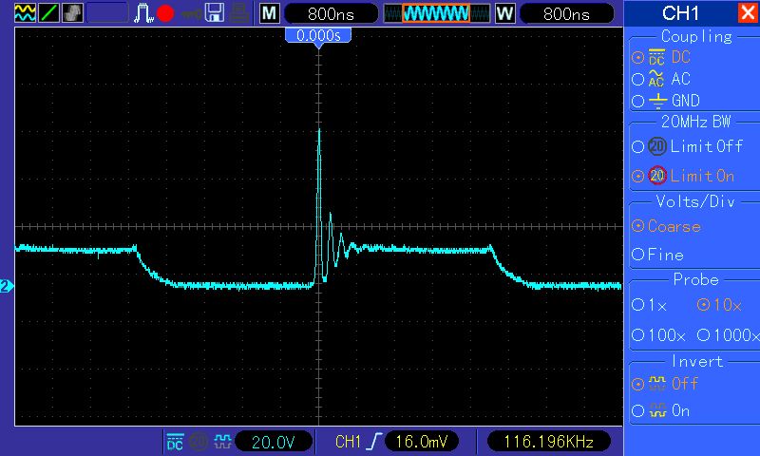
Task: Click the 0.000s trigger position marker
Action: [318, 36]
